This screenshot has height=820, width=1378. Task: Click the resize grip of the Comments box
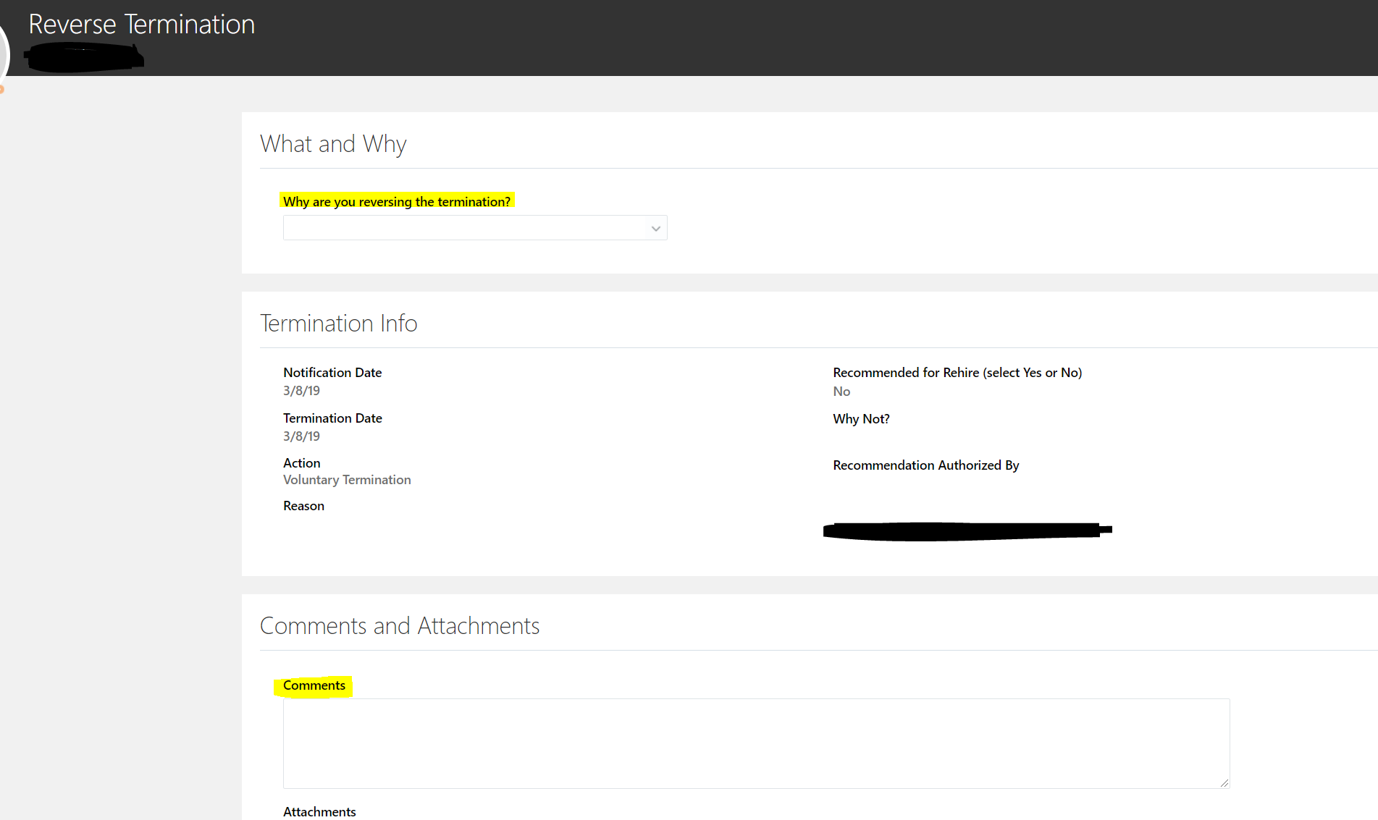pos(1224,782)
